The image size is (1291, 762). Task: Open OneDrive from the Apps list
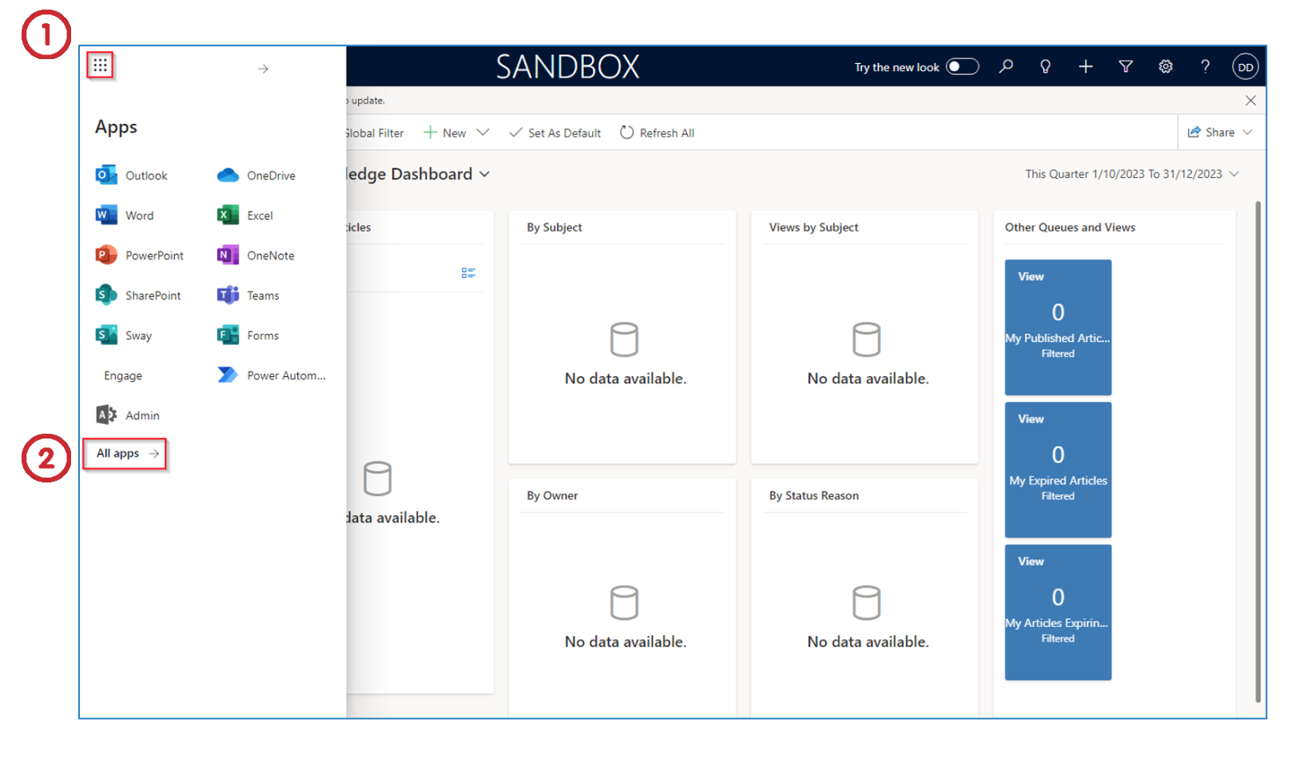(256, 176)
